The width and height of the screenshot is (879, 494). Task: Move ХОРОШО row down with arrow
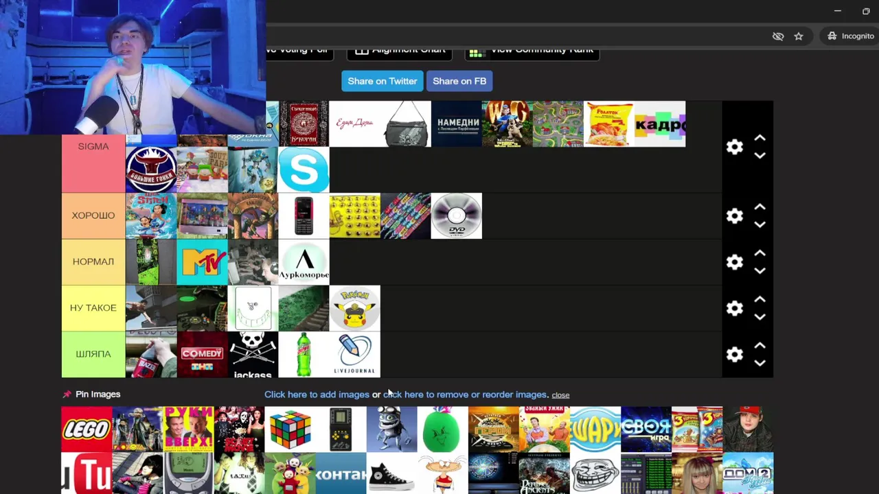pyautogui.click(x=760, y=225)
